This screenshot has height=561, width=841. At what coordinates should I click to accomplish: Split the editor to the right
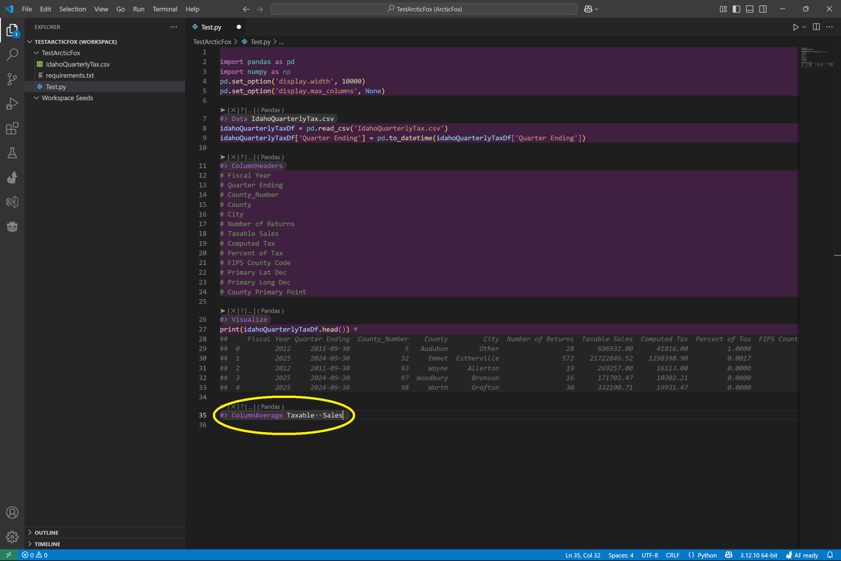816,27
